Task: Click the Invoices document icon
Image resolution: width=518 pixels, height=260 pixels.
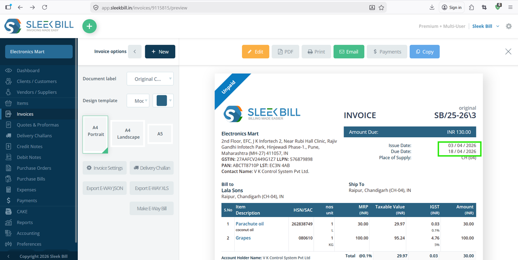Action: click(8, 114)
